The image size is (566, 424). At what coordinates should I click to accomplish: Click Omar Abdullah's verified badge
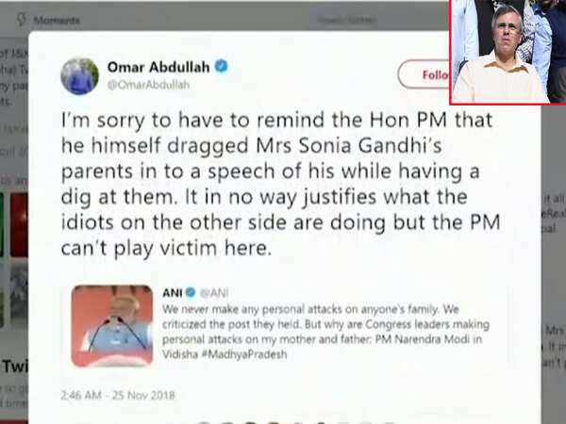click(x=222, y=66)
